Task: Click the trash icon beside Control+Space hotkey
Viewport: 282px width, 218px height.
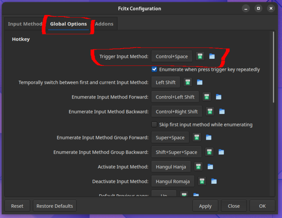Action: [200, 56]
